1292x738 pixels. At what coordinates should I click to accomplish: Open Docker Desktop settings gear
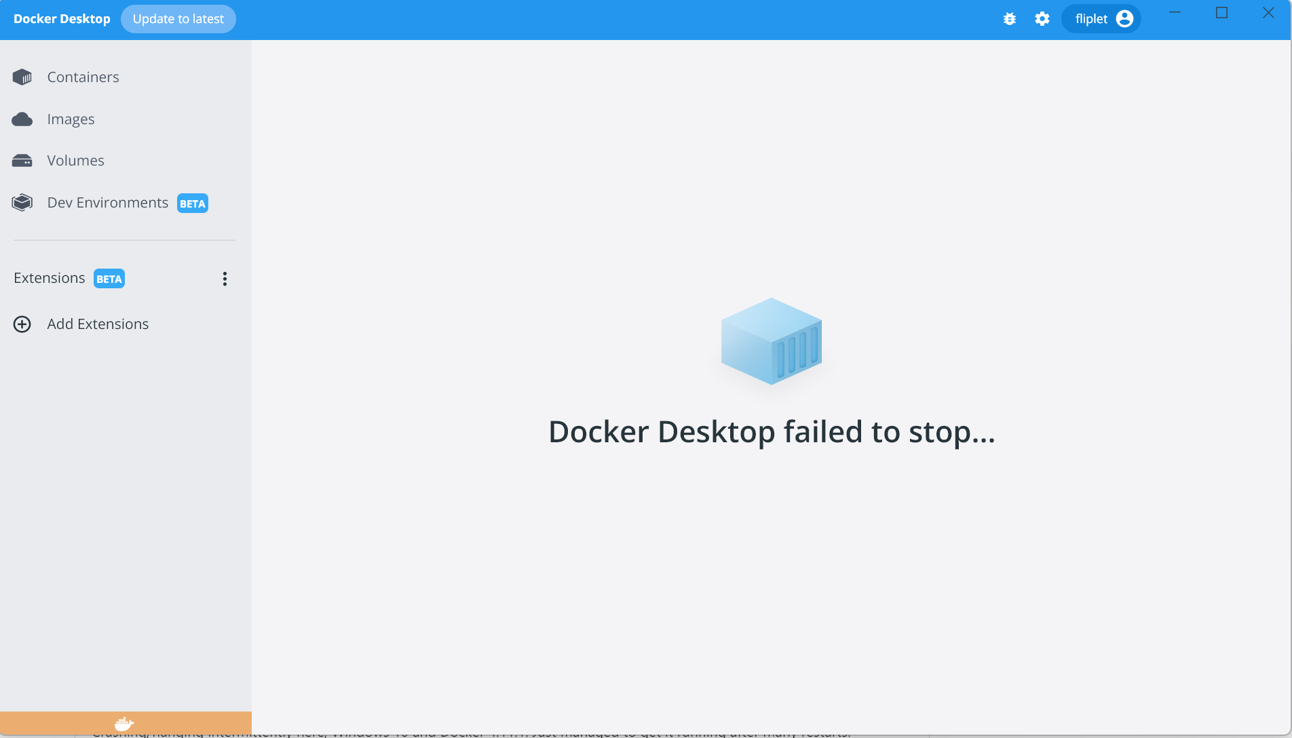tap(1042, 18)
